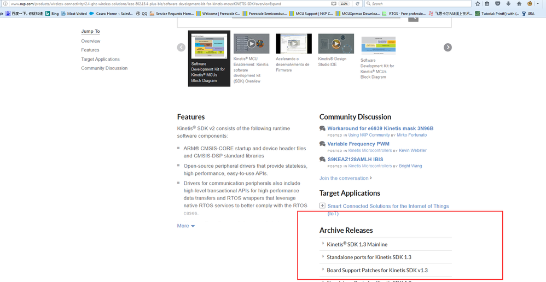The image size is (546, 282).
Task: Open the Variable Frequency PWM discussion
Action: point(358,144)
